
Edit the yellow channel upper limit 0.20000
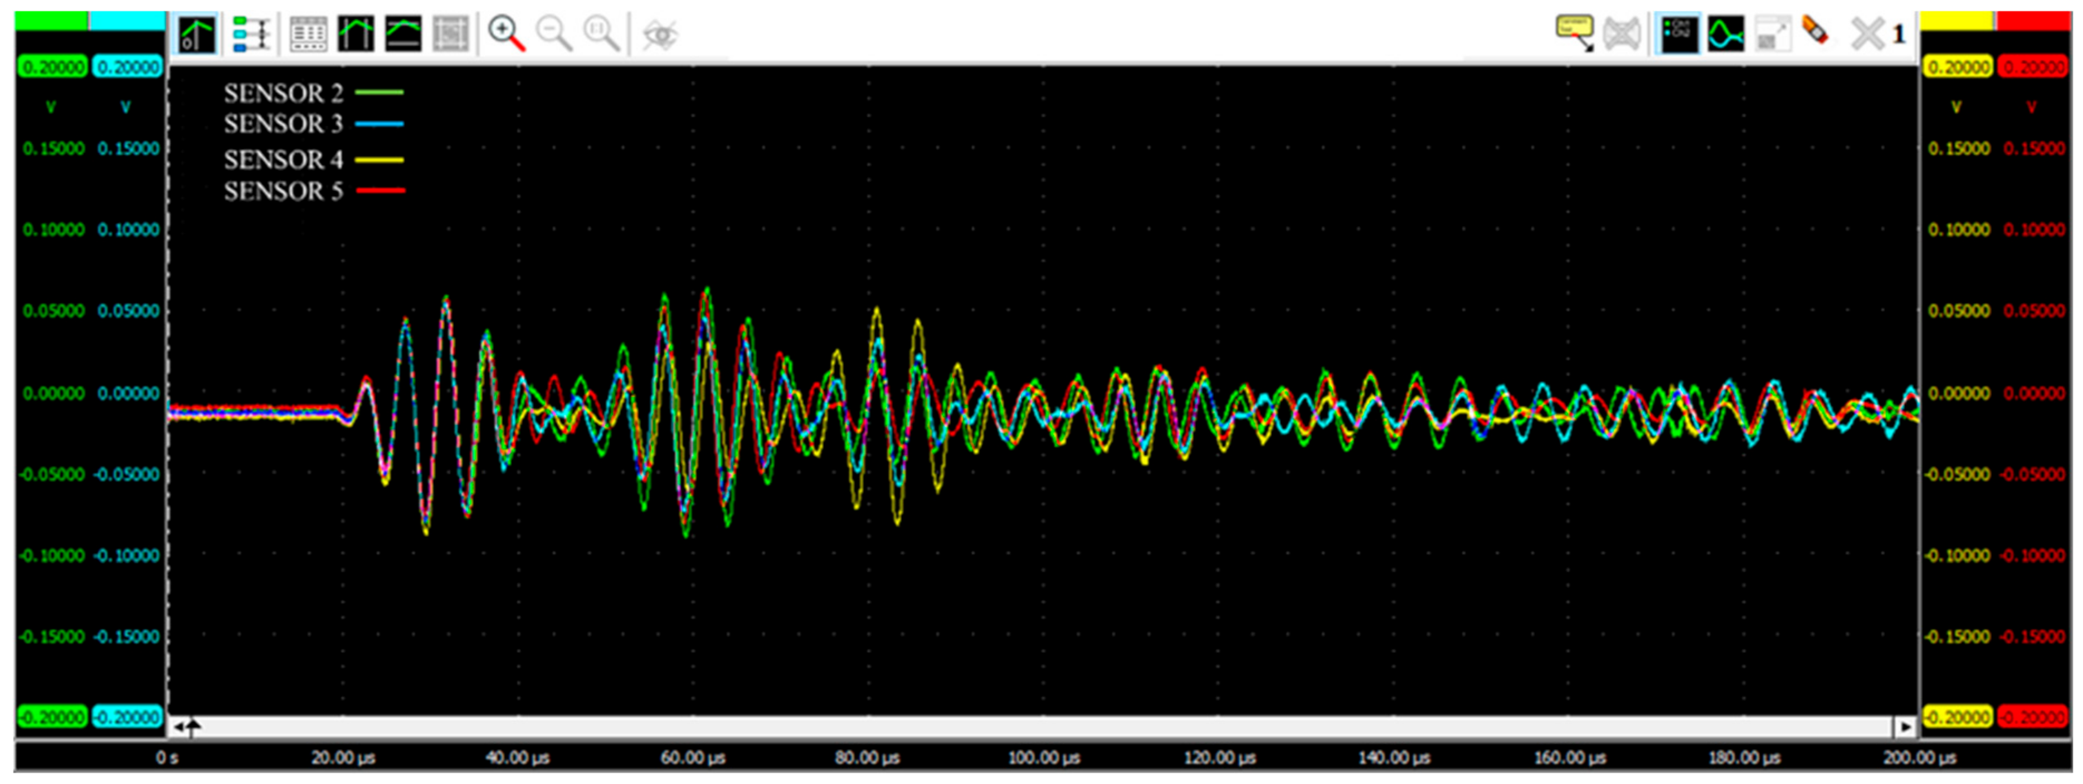pyautogui.click(x=1957, y=67)
